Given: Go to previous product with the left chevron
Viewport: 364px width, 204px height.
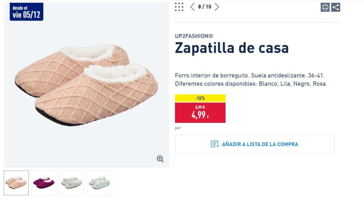Looking at the screenshot, I should click(191, 6).
